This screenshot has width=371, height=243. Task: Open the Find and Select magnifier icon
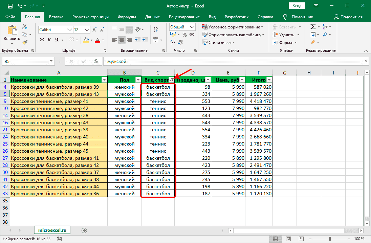coord(325,34)
